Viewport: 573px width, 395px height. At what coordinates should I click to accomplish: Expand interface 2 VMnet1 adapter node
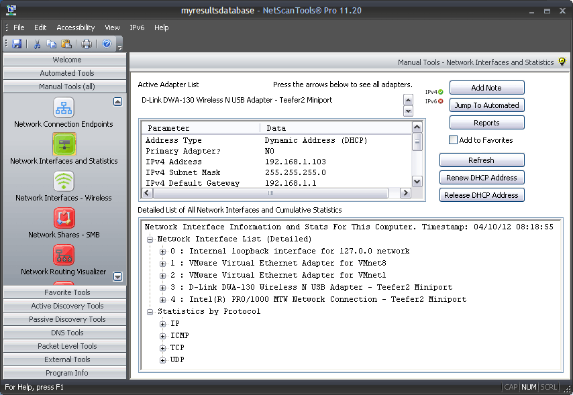[x=162, y=276]
